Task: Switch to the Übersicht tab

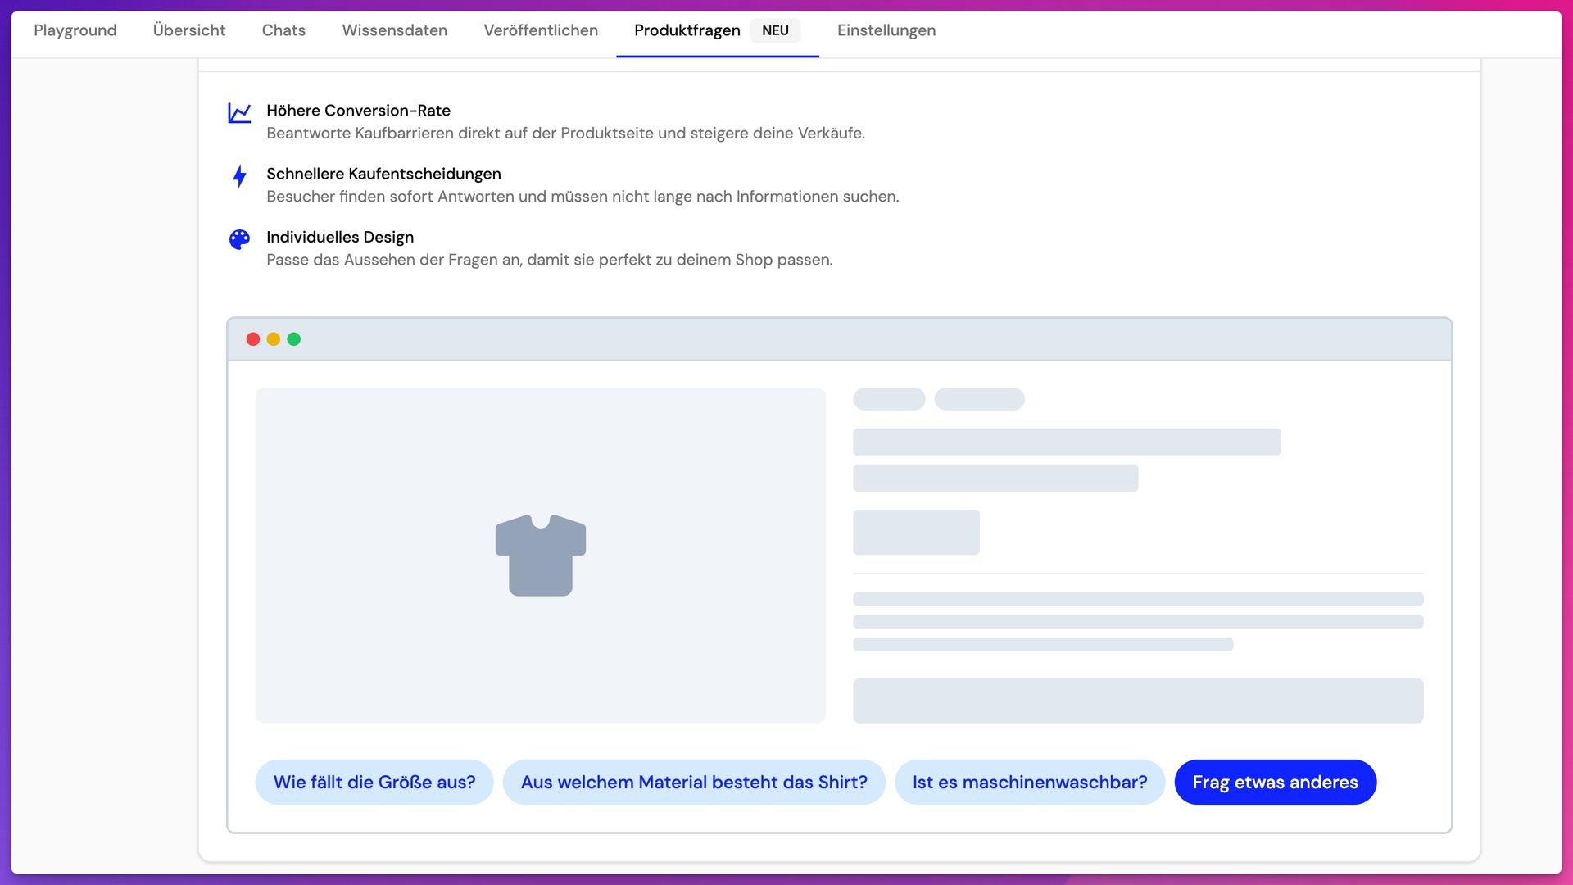Action: click(189, 30)
